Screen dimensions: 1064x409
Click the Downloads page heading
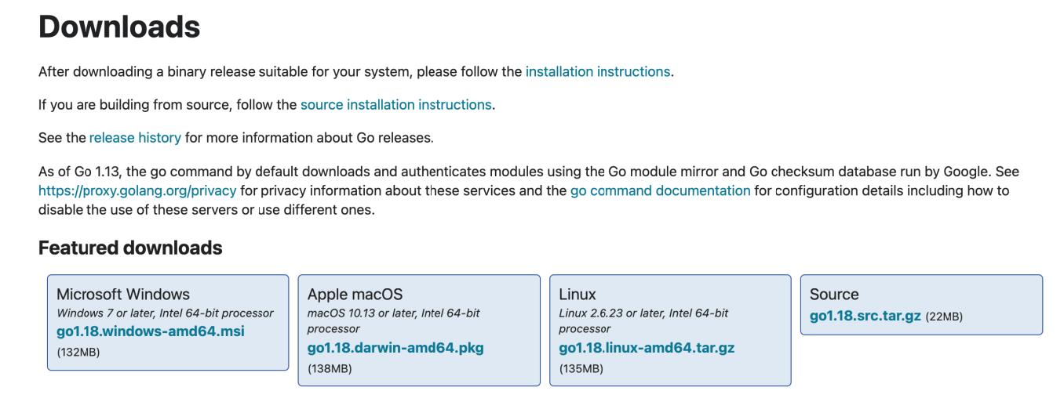coord(119,28)
